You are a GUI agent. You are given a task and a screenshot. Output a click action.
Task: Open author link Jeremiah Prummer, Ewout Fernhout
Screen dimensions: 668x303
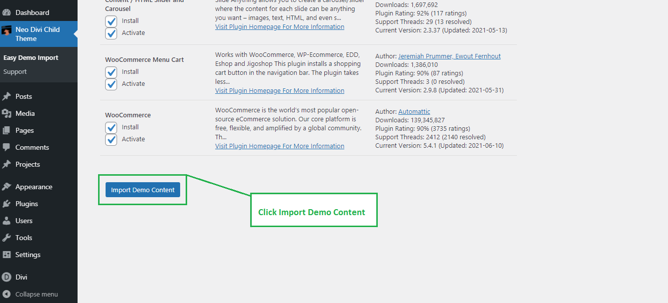point(449,56)
